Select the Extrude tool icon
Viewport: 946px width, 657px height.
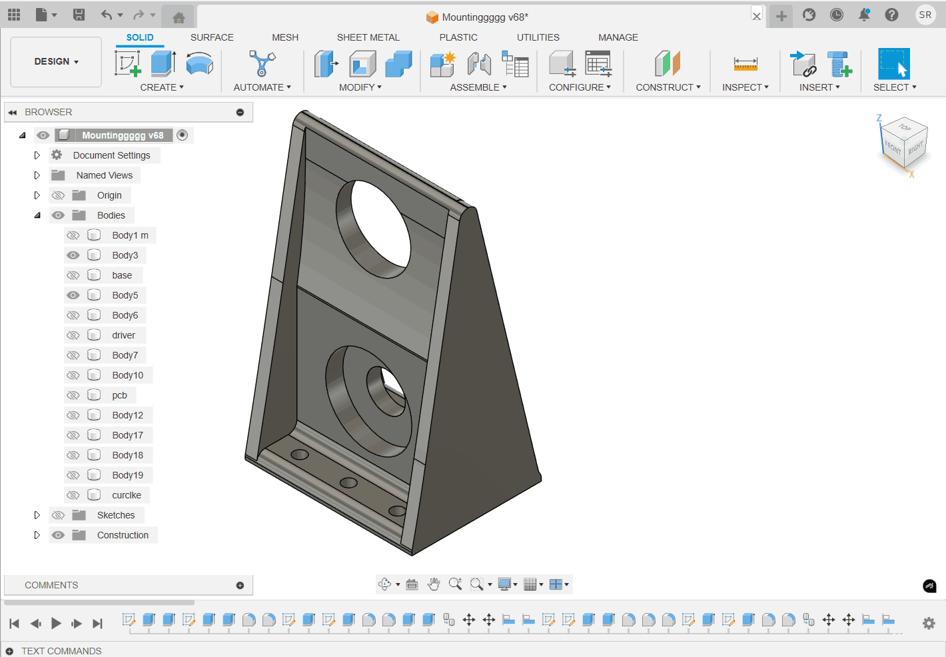point(163,63)
